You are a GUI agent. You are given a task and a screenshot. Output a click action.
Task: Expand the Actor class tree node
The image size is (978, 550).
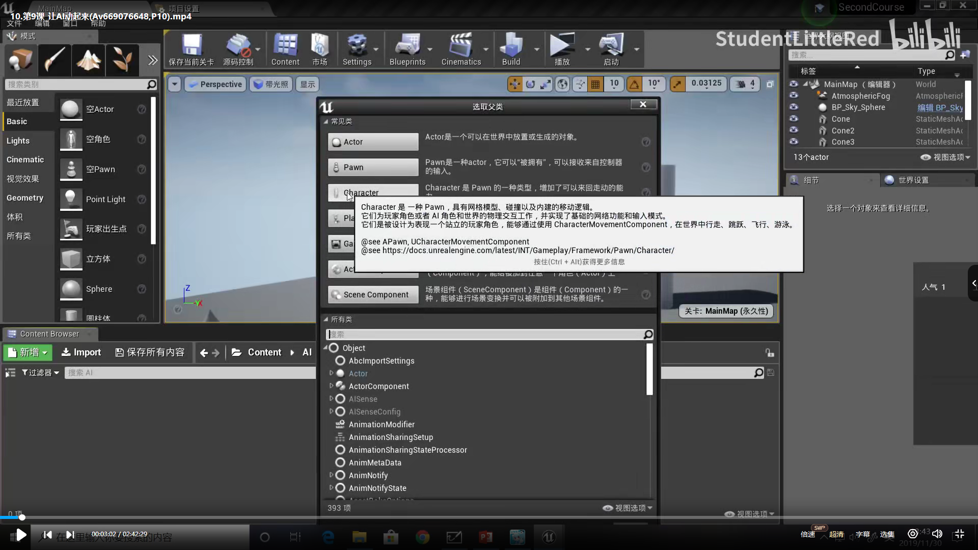click(x=331, y=373)
